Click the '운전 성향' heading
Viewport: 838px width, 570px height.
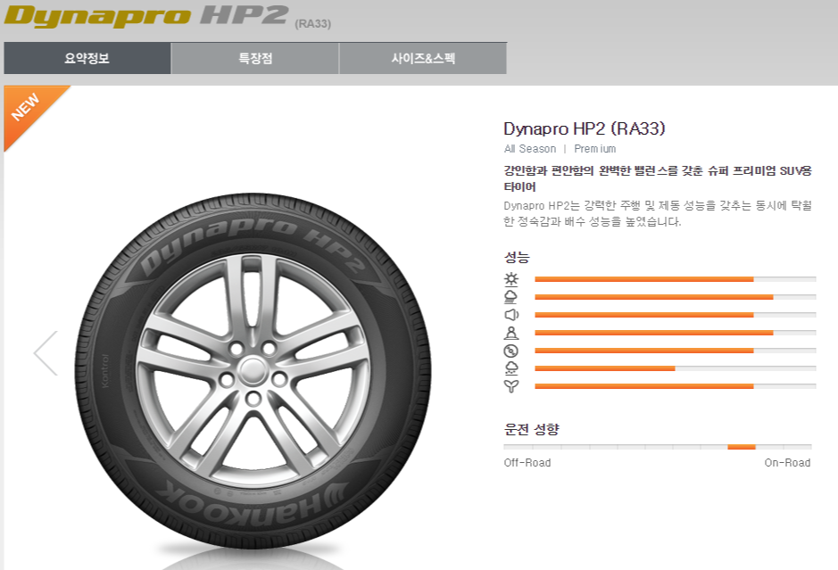[x=532, y=429]
